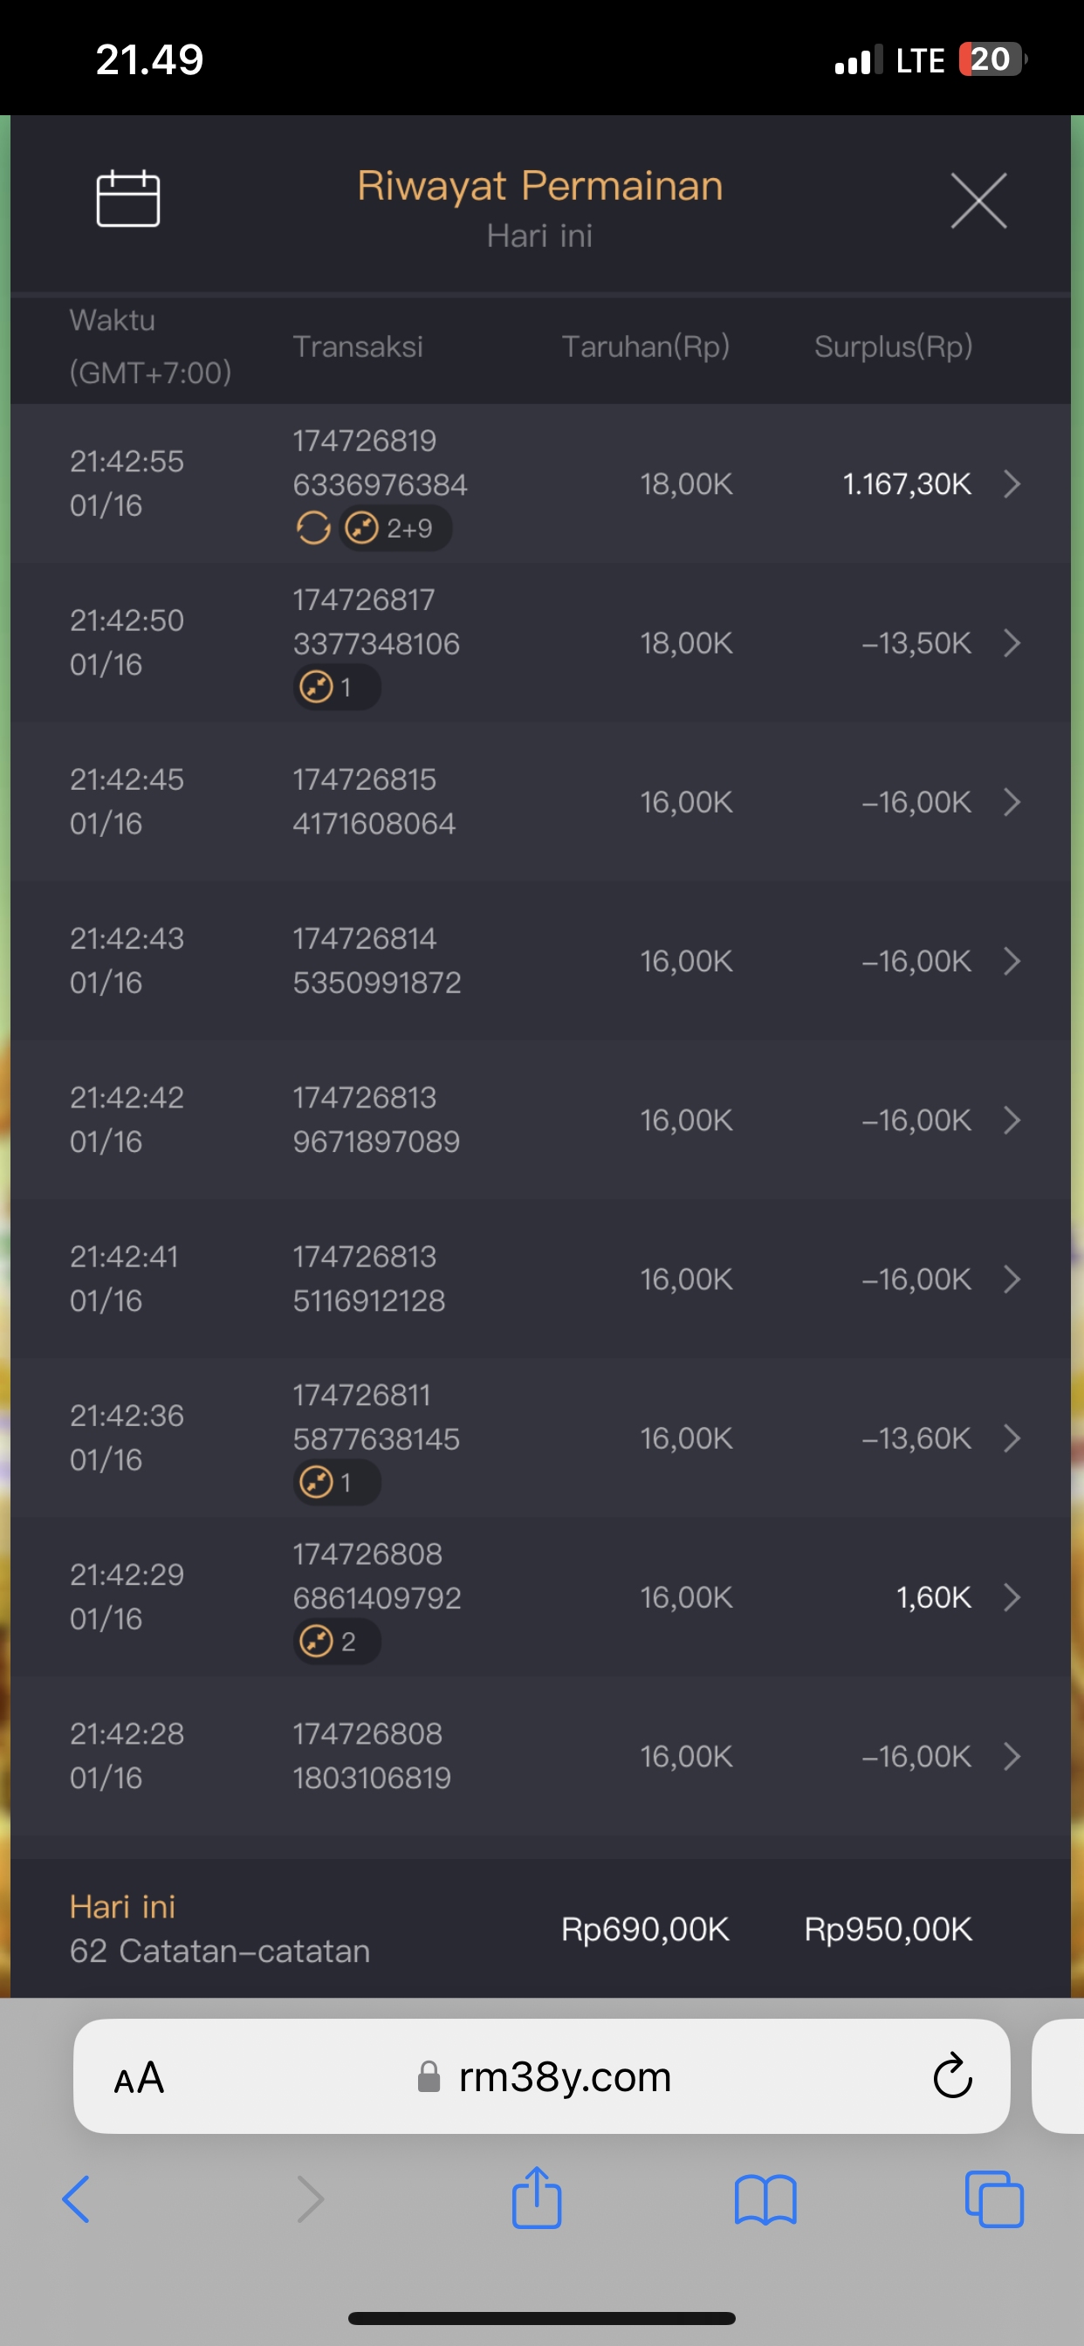Go back in Safari browser
1084x2346 pixels.
77,2200
